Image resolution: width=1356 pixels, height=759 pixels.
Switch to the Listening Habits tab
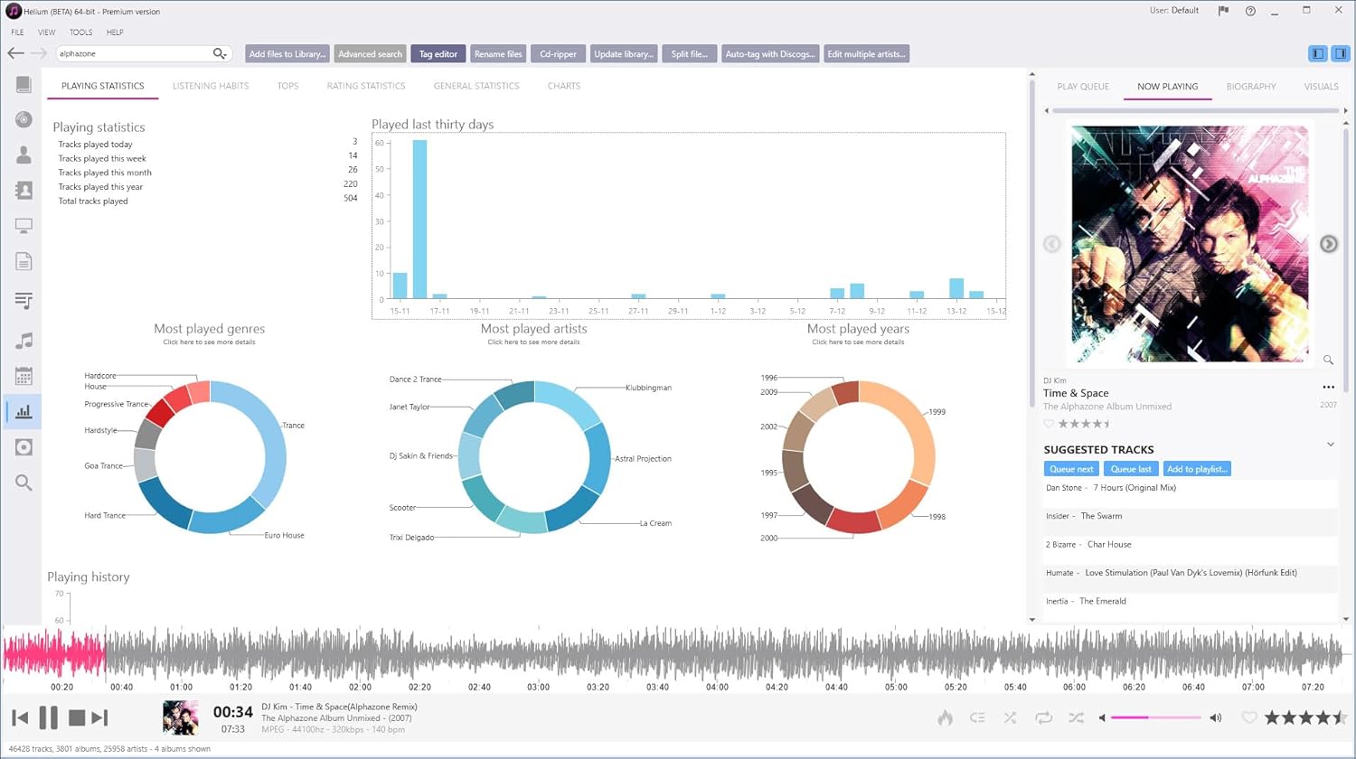coord(211,86)
